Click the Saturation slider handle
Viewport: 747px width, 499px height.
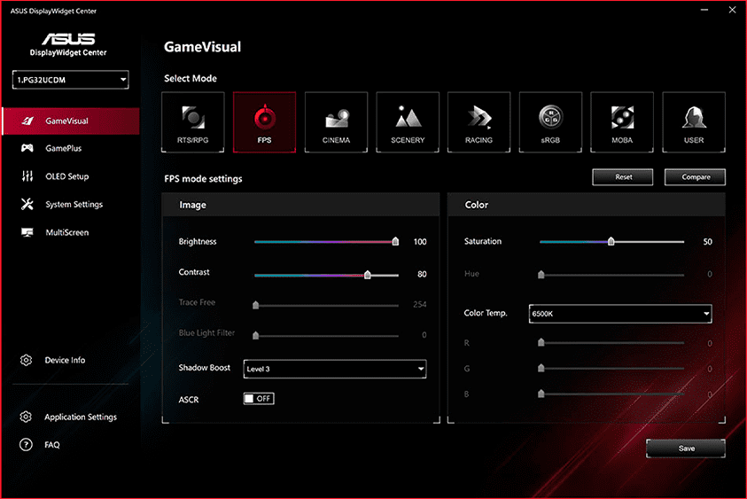(x=611, y=242)
